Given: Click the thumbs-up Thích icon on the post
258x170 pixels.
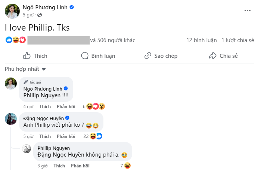Looking at the screenshot, I should [27, 56].
